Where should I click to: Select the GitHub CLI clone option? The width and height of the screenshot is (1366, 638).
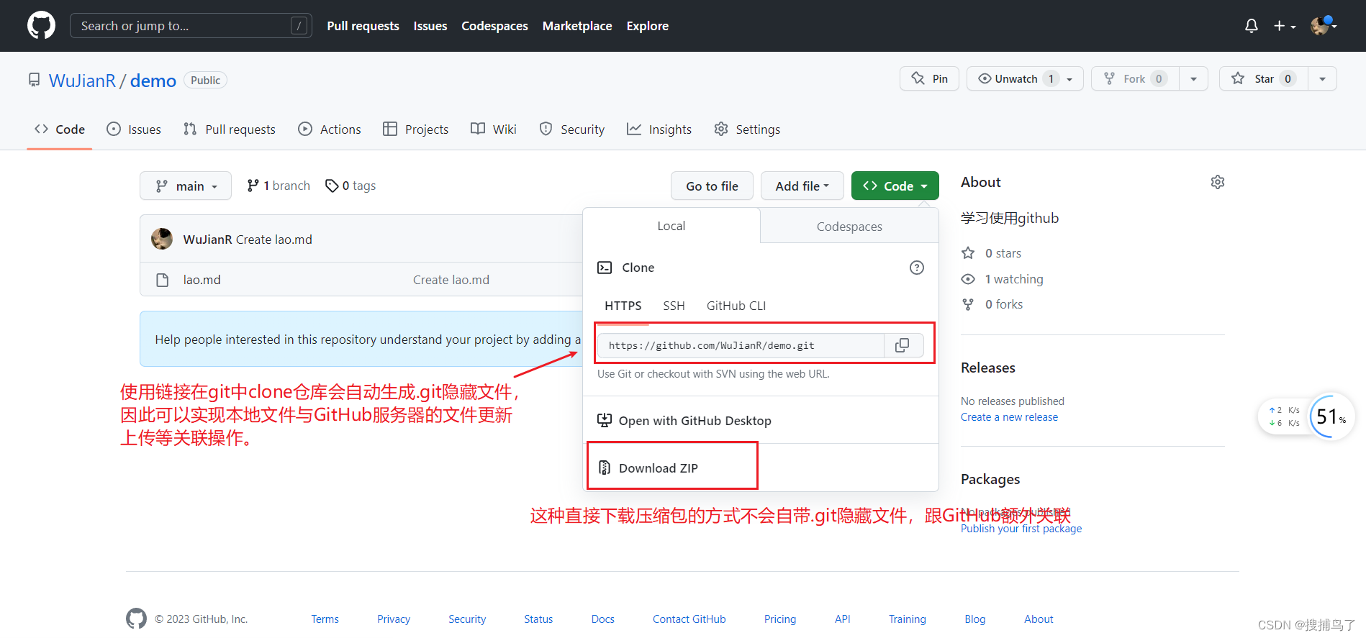pyautogui.click(x=736, y=306)
